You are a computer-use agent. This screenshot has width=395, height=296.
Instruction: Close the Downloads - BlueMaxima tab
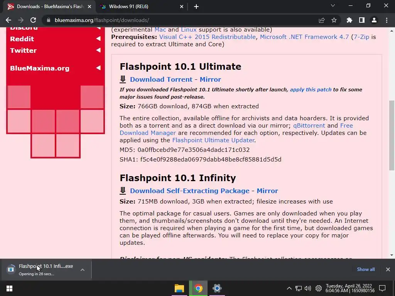[89, 7]
